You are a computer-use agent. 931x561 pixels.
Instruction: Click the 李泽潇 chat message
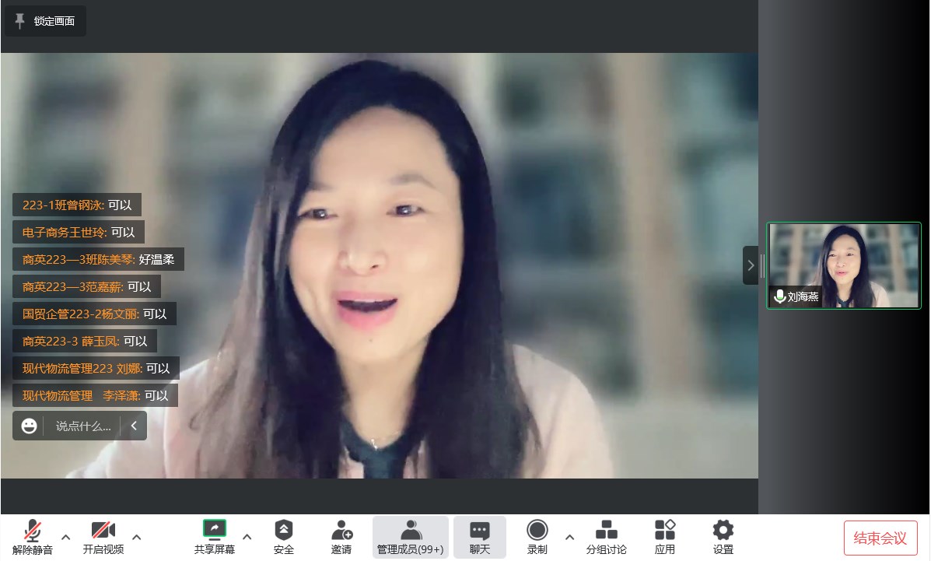[95, 396]
